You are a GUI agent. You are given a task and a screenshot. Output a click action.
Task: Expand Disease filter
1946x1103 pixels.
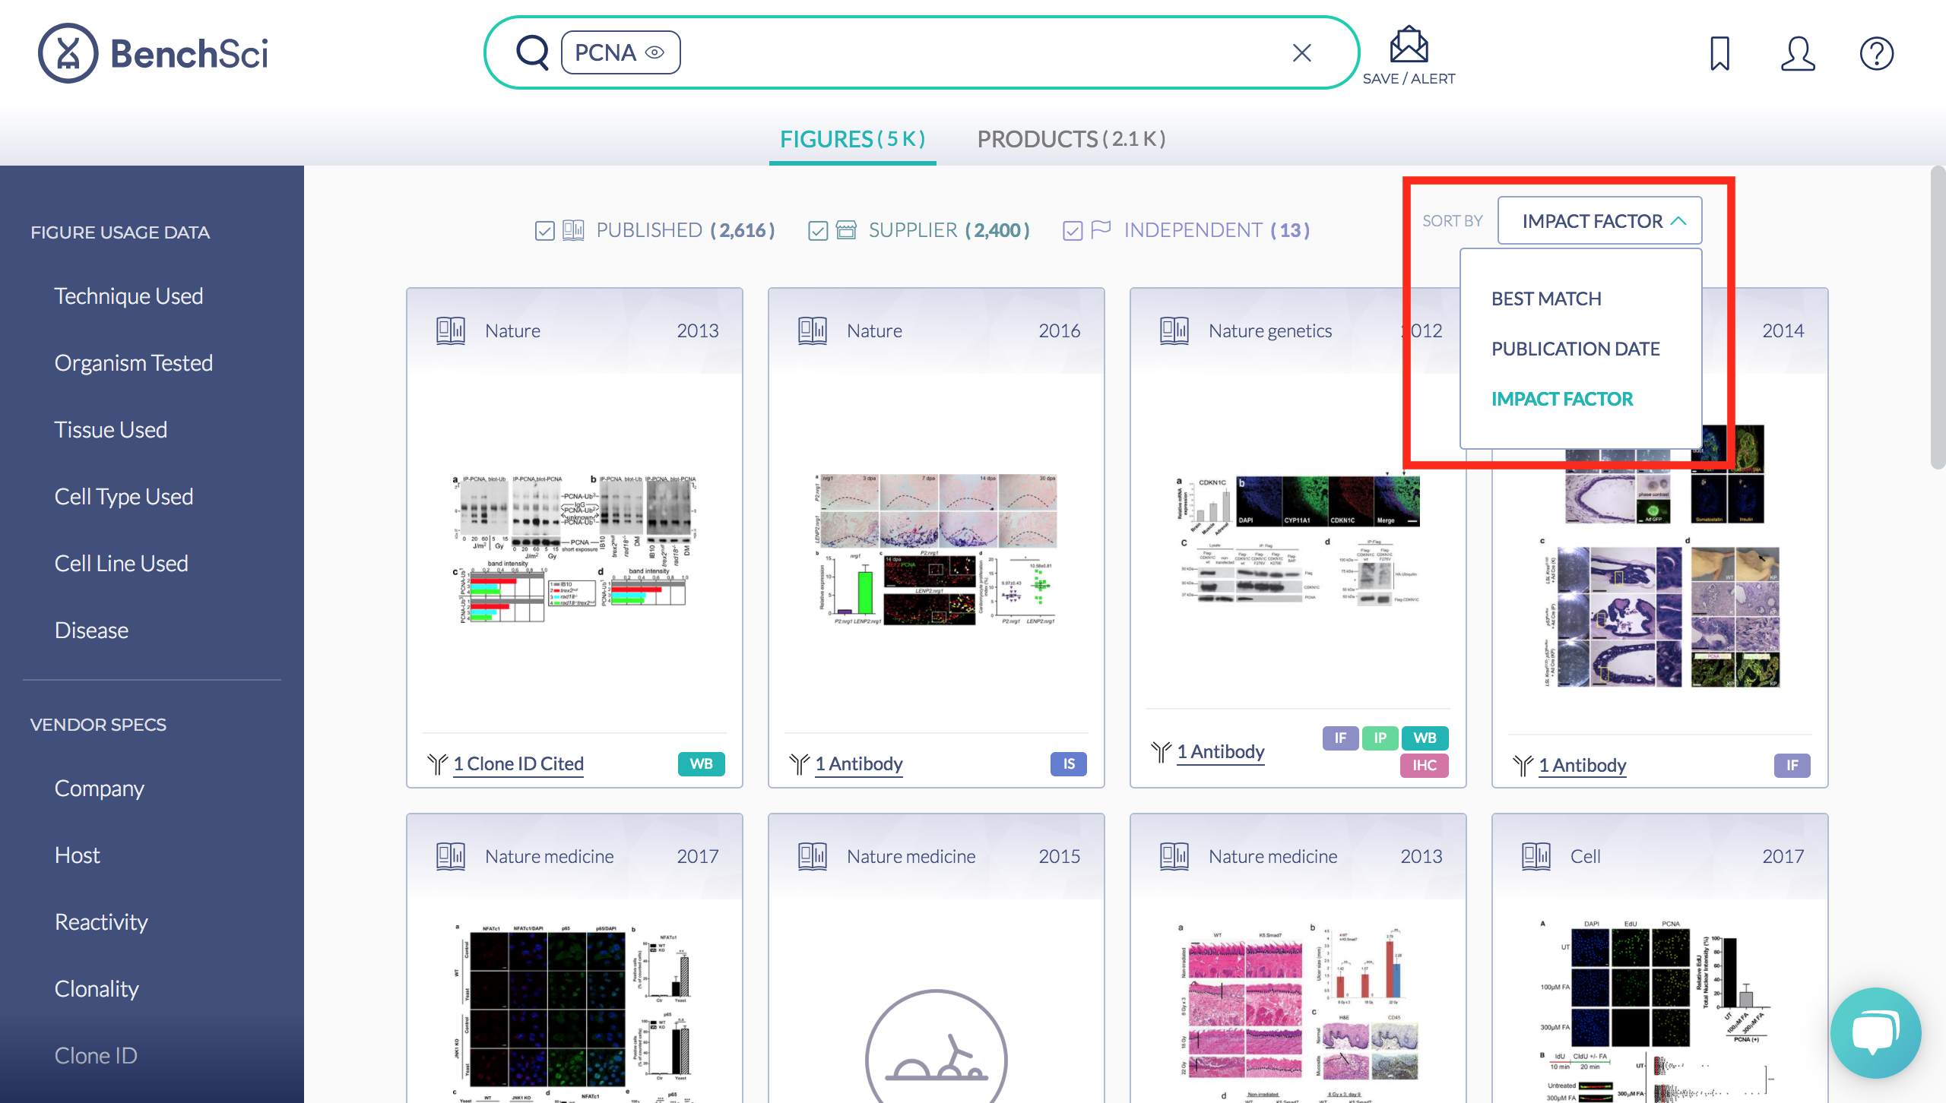(x=91, y=630)
